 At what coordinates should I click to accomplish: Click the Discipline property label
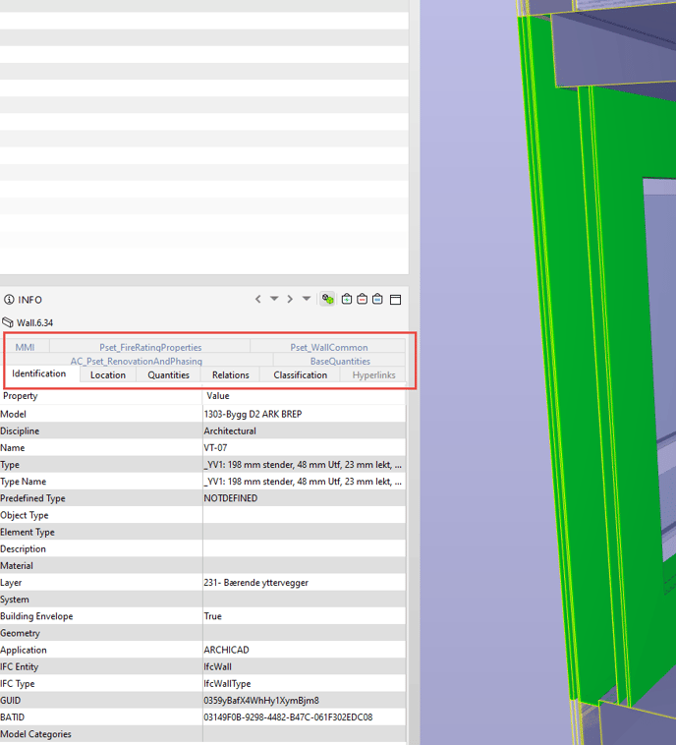[x=20, y=430]
